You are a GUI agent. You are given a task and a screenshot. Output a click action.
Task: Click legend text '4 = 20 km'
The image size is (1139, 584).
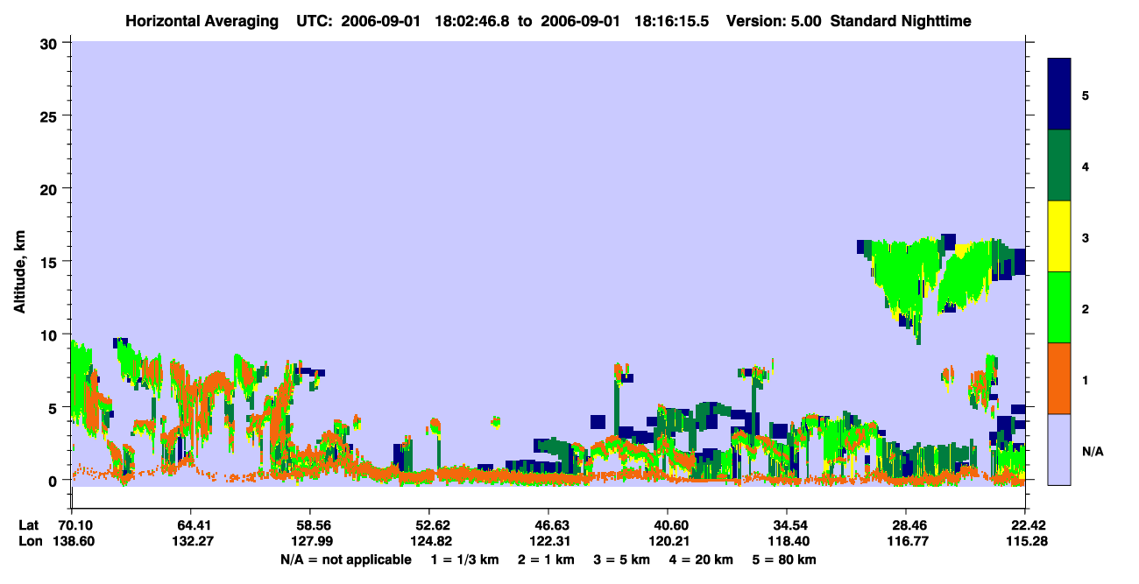[x=701, y=559]
